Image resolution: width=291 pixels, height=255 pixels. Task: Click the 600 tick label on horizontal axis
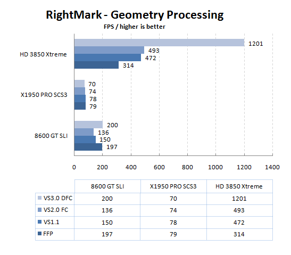coord(159,167)
